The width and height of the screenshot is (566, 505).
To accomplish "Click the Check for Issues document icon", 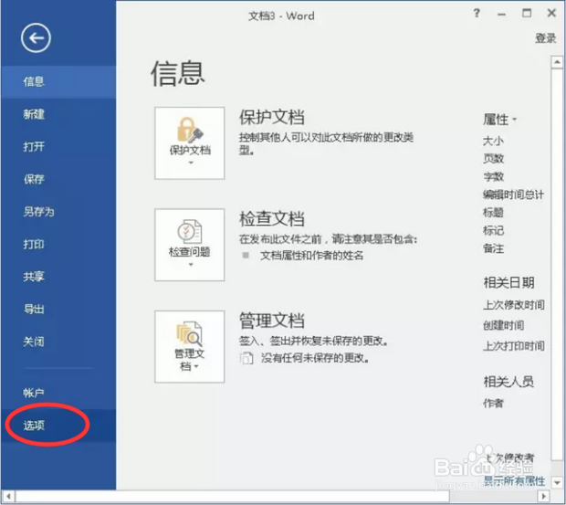I will tap(190, 231).
